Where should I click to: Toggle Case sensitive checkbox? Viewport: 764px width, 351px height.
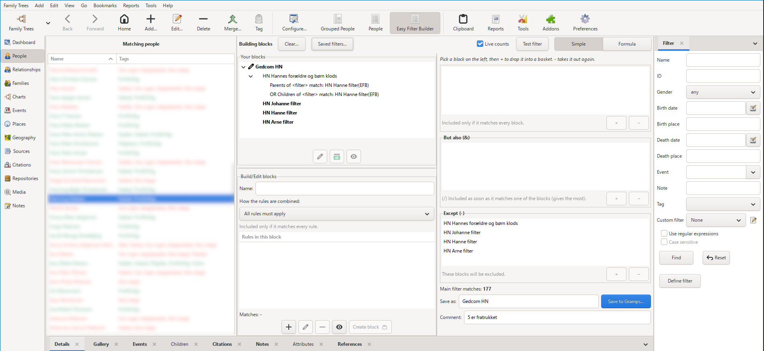click(x=664, y=242)
